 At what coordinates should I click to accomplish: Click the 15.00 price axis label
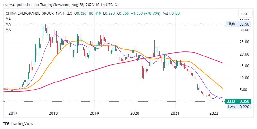pos(244,66)
